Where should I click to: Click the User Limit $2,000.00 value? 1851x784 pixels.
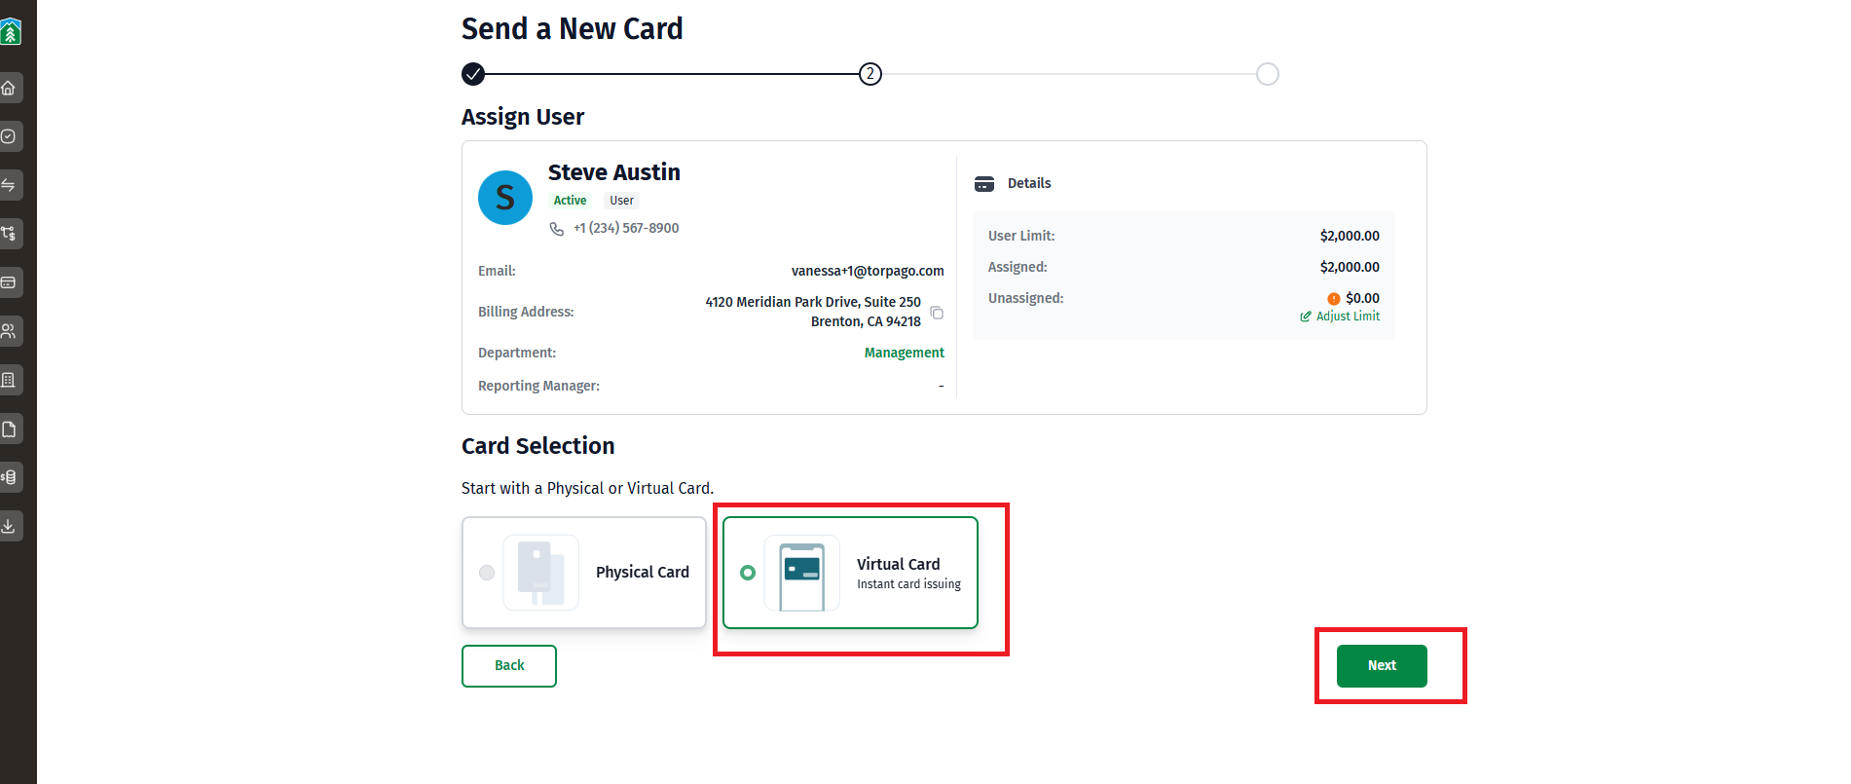click(1350, 236)
